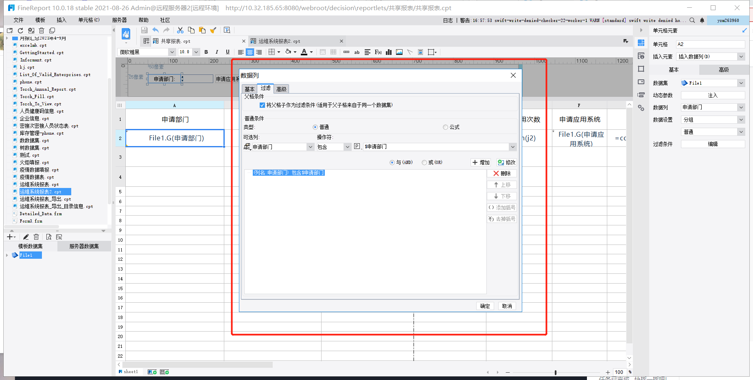Viewport: 753px width, 380px height.
Task: Click the save template icon
Action: (144, 30)
